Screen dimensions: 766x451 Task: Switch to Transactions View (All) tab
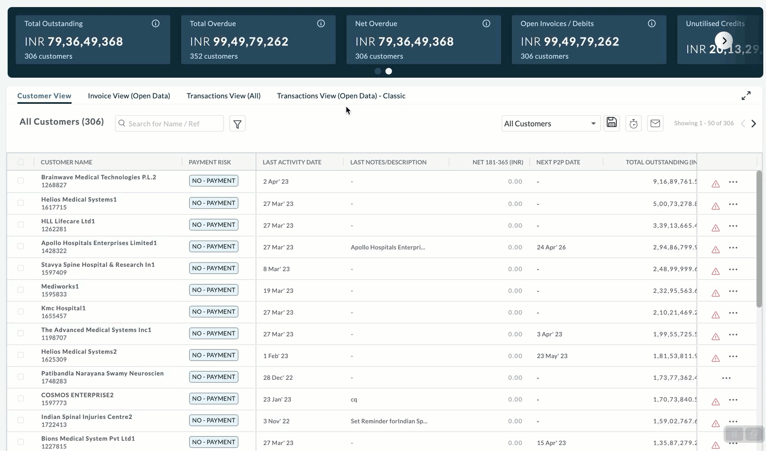click(224, 96)
